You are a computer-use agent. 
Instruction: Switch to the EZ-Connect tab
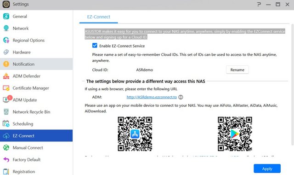point(99,17)
